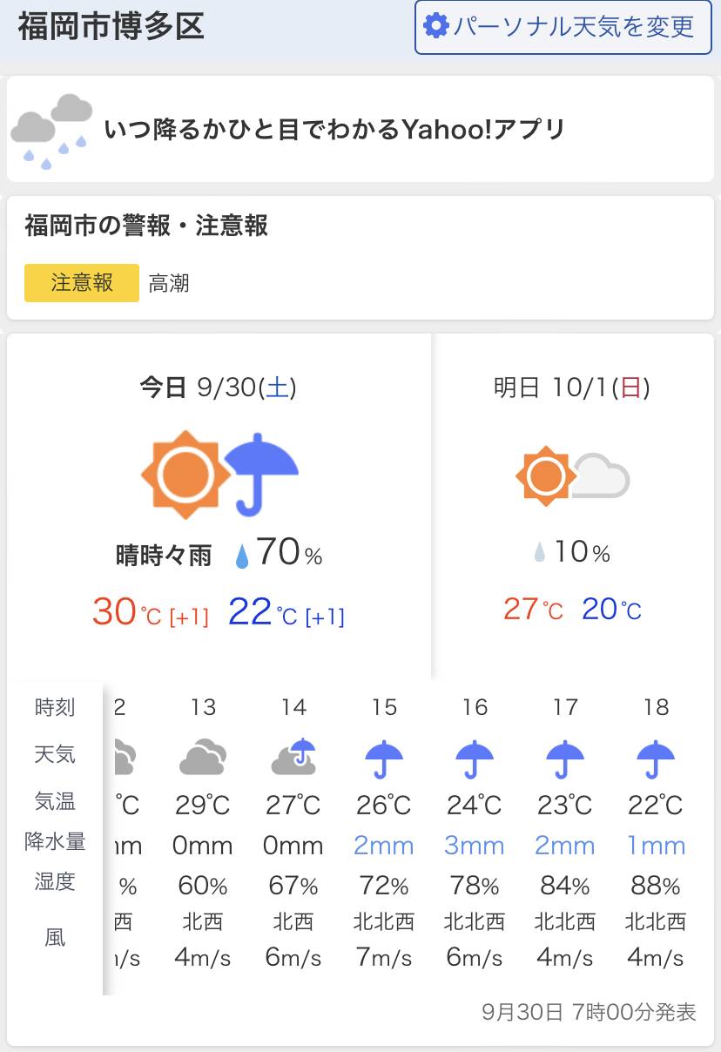The image size is (721, 1052).
Task: Select the 明日 10/1(日) forecast panel heading
Action: pos(572,388)
